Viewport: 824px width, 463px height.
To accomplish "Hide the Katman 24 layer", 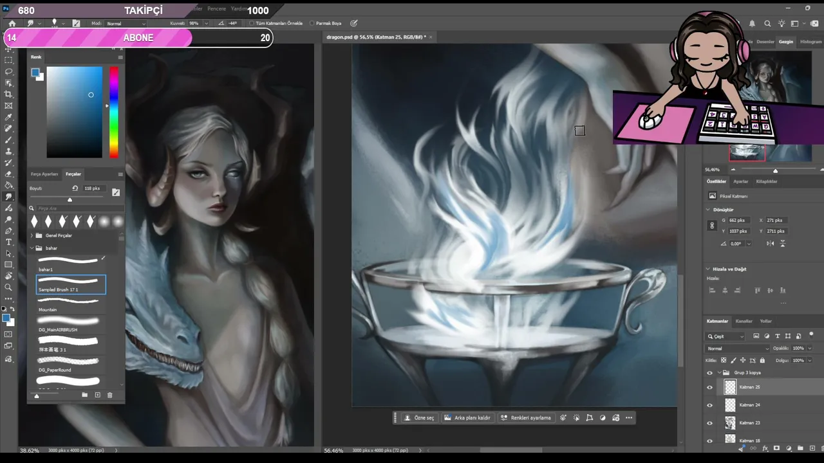I will [x=710, y=405].
